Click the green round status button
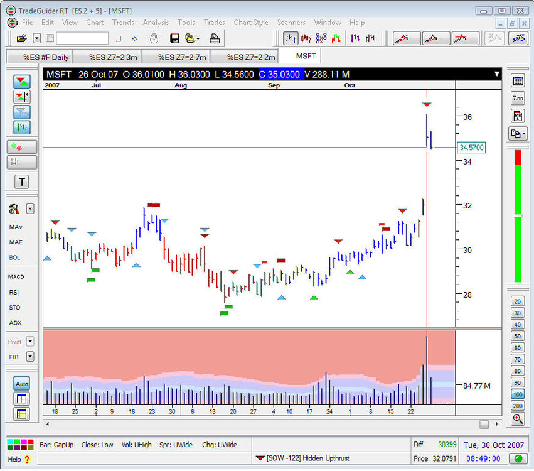The height and width of the screenshot is (471, 534). pyautogui.click(x=518, y=458)
